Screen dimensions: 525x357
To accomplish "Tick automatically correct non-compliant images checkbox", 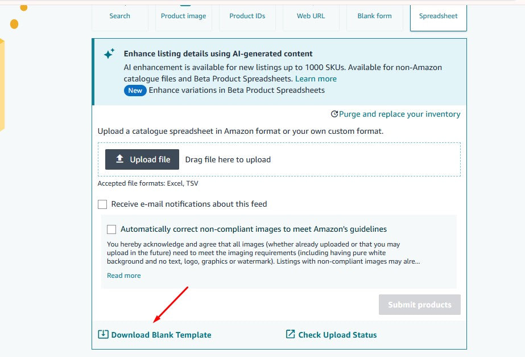I will click(111, 229).
